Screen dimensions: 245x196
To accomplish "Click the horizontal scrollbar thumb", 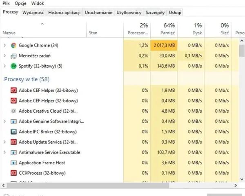I will click(88, 185).
